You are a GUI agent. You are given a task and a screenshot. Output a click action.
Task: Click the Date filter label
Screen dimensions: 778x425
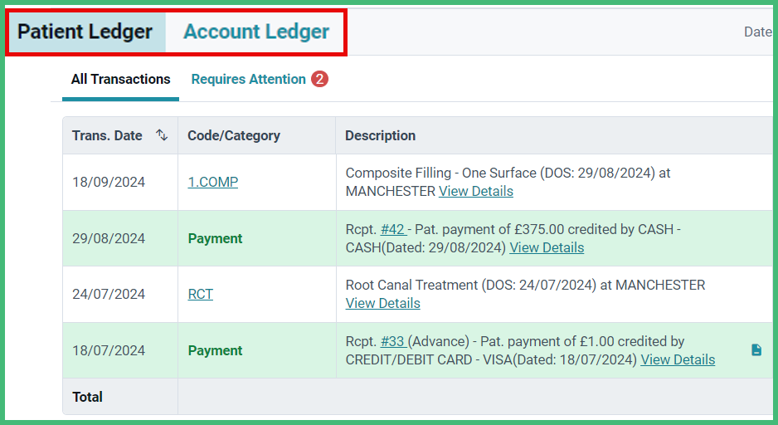pos(757,32)
